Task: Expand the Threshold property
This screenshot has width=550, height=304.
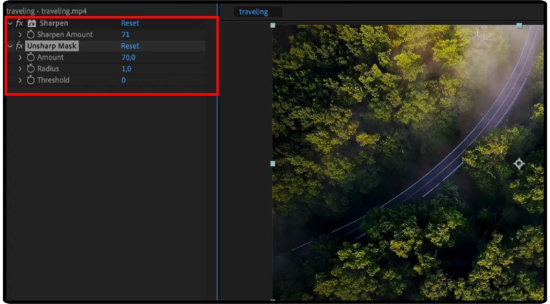Action: click(20, 80)
